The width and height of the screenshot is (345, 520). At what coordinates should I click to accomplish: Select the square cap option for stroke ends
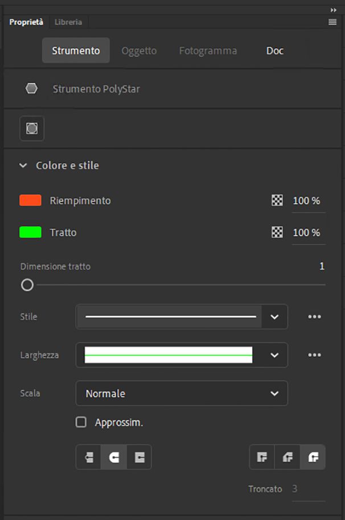[138, 457]
